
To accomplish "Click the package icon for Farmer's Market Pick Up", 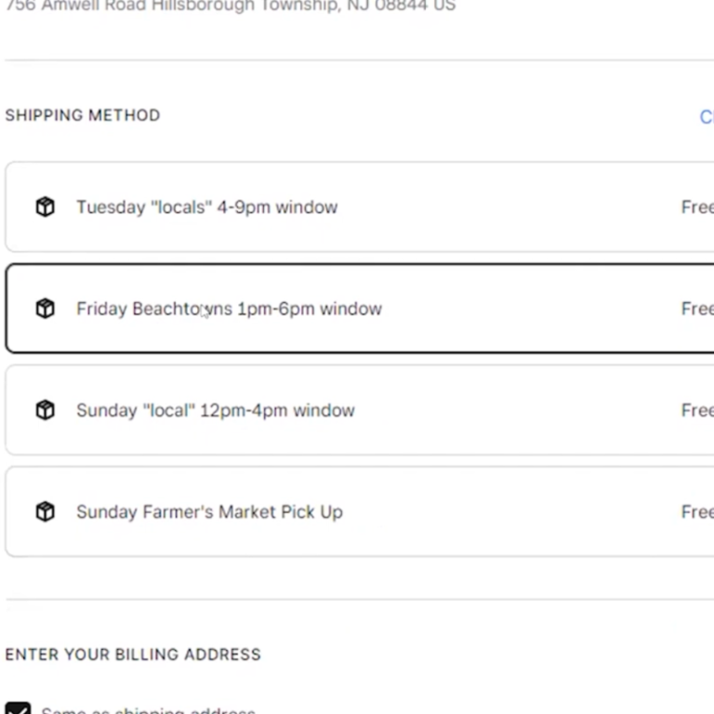I will 45,511.
